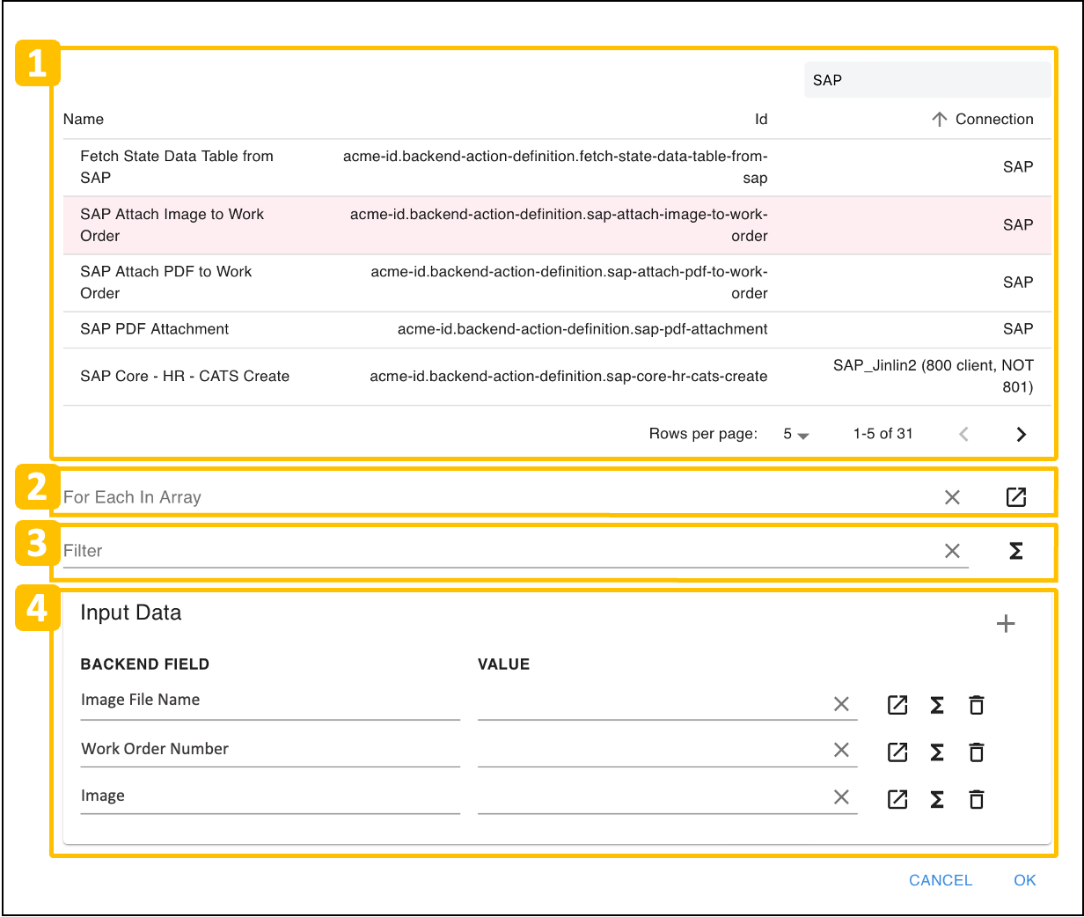Click the Image File Name backend field
This screenshot has width=1084, height=917.
[x=270, y=701]
